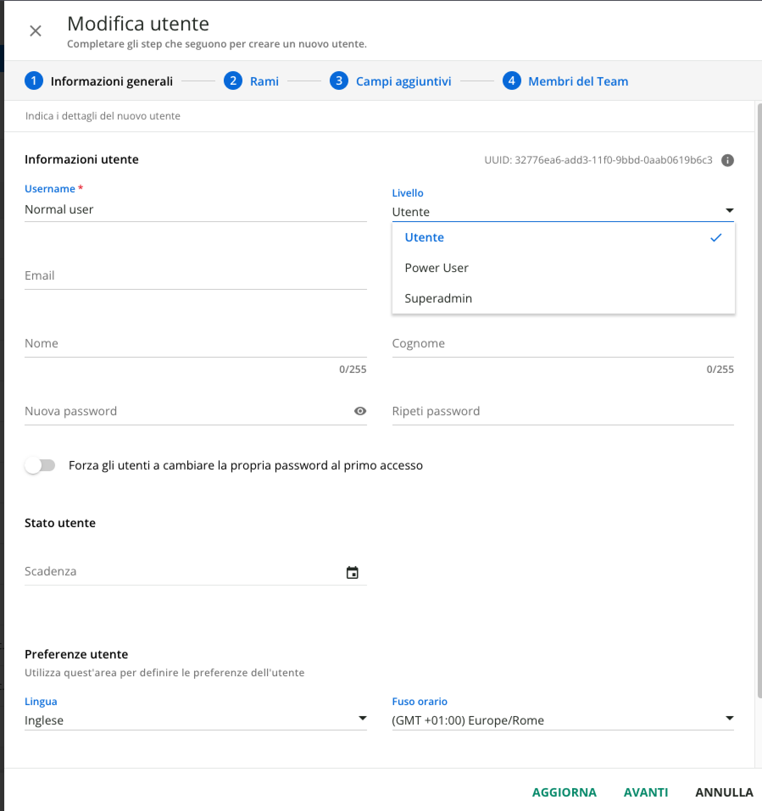
Task: Close the Modifica utente dialog with X
Action: click(x=36, y=31)
